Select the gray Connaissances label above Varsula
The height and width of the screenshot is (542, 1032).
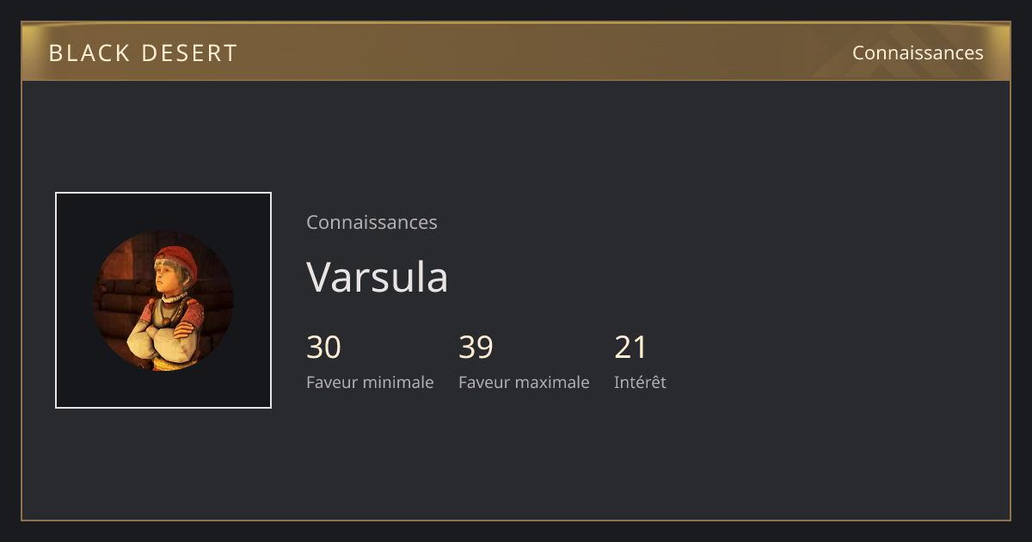[x=372, y=222]
